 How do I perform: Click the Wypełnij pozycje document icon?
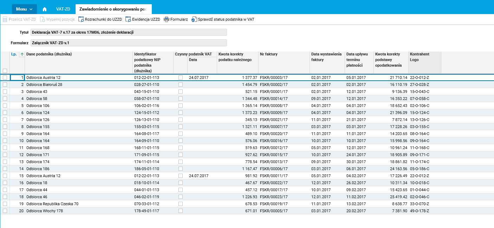point(43,20)
